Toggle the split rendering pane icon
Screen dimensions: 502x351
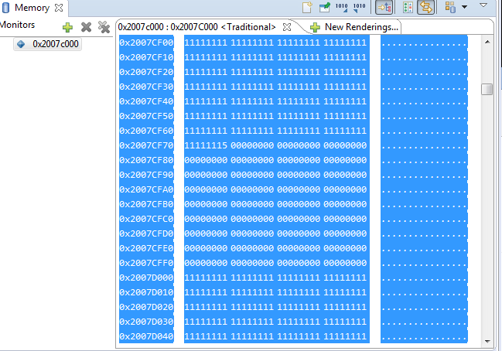click(408, 7)
